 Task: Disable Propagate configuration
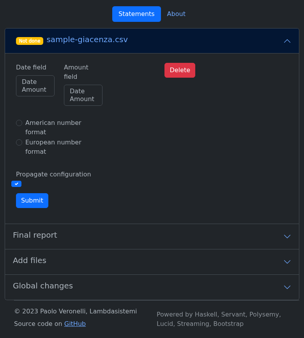[16, 183]
